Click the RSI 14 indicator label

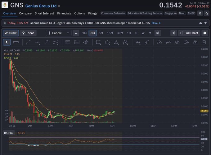[8, 133]
